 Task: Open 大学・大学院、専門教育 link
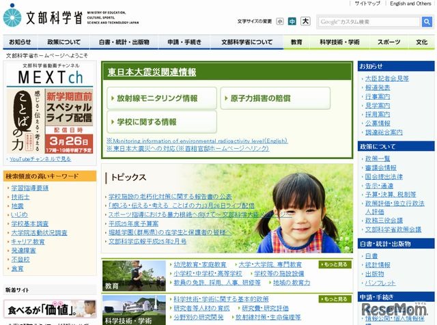pyautogui.click(x=270, y=264)
